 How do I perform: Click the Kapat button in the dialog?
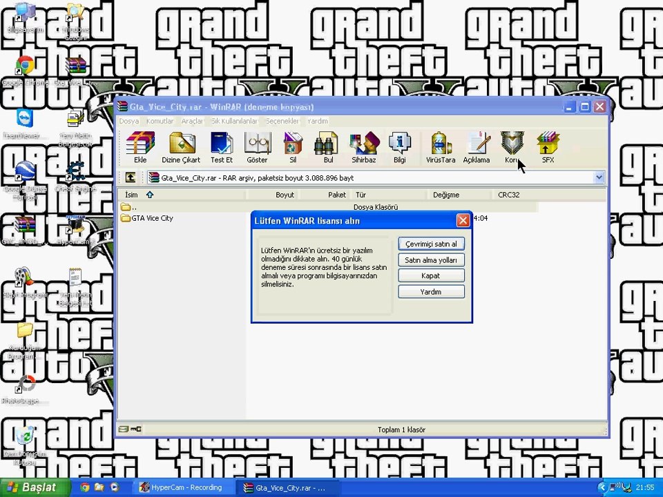click(x=431, y=275)
